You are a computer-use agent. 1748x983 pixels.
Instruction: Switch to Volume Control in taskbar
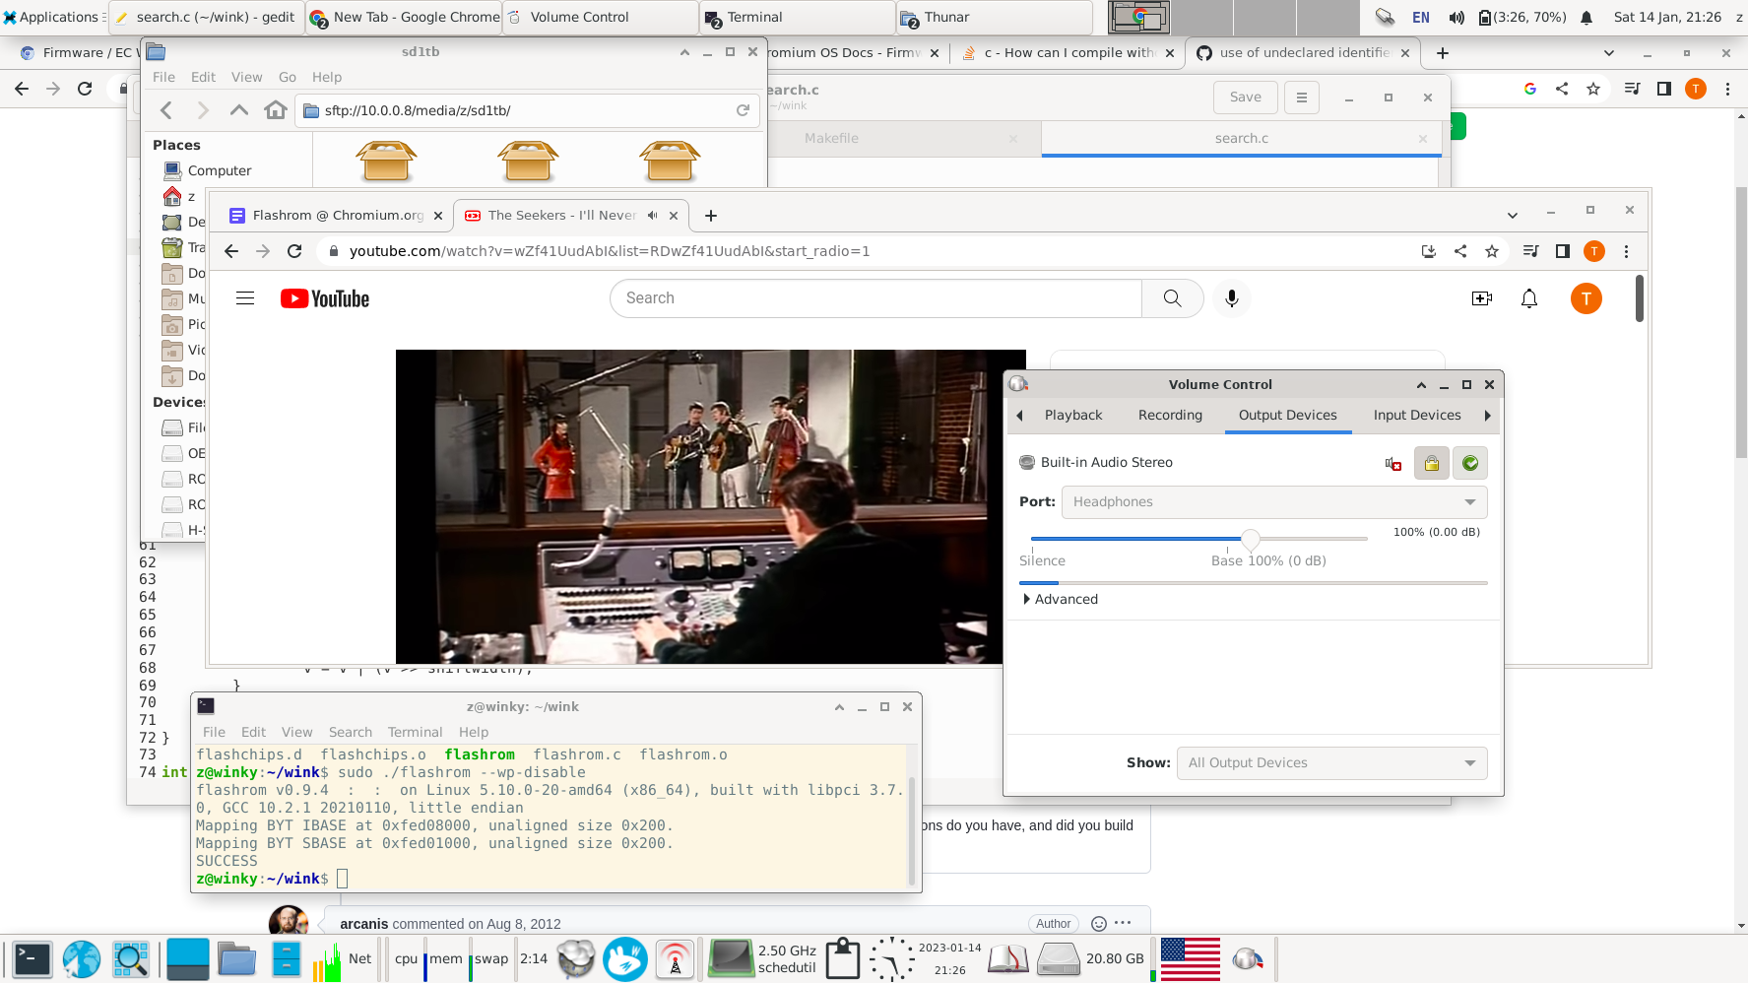(x=600, y=17)
